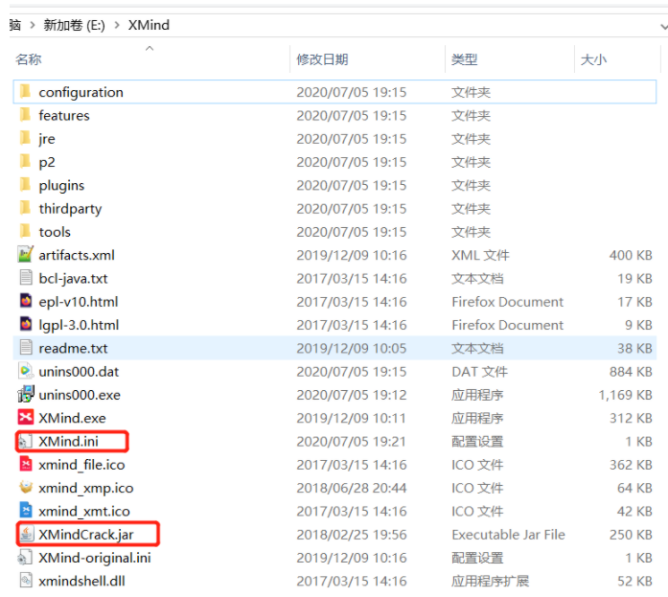This screenshot has height=597, width=668.
Task: Select the readme.txt file name
Action: point(73,348)
